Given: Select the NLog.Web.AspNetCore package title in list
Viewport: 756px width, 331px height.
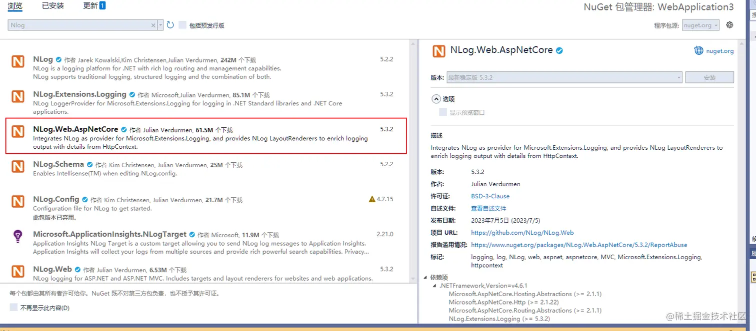Looking at the screenshot, I should (x=75, y=129).
